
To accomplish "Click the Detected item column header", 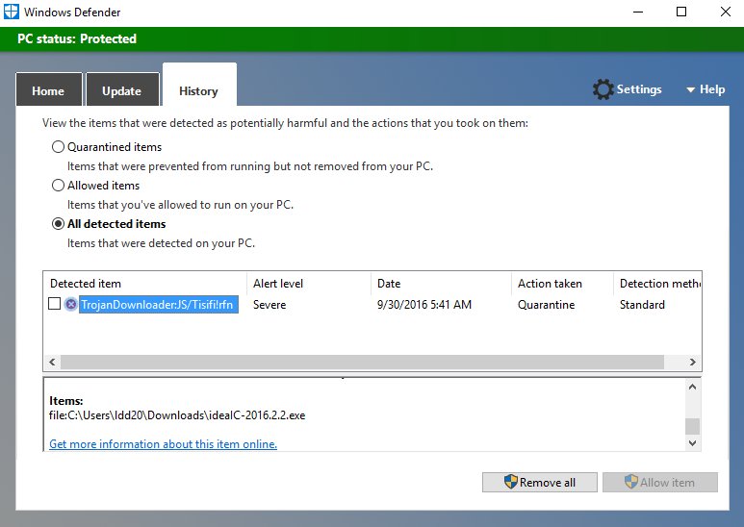I will (x=144, y=284).
